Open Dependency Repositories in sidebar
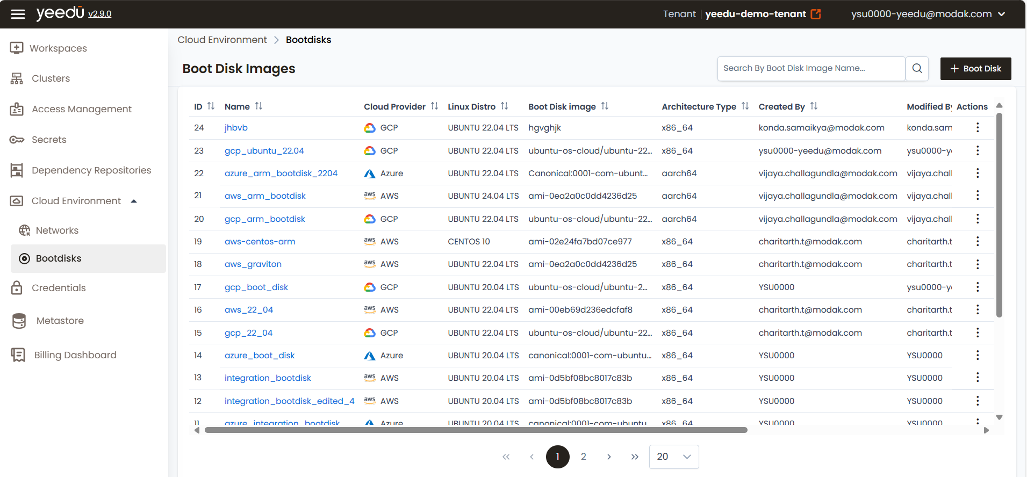This screenshot has height=477, width=1027. tap(91, 170)
